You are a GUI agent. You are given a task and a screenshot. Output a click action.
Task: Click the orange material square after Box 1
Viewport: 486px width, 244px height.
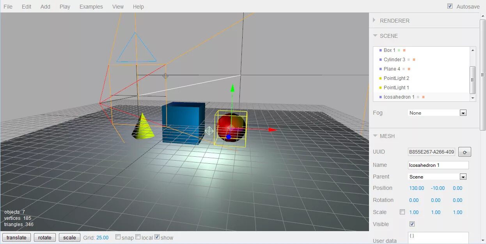404,50
